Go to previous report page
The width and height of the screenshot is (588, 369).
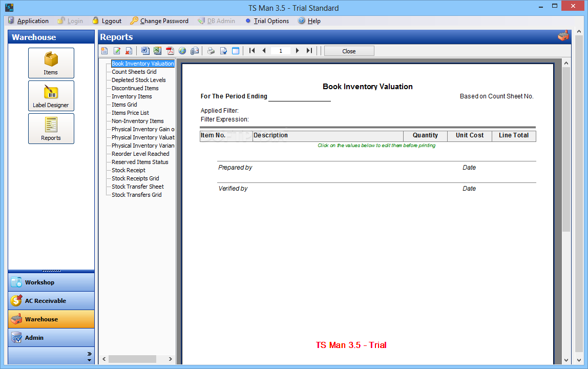264,51
